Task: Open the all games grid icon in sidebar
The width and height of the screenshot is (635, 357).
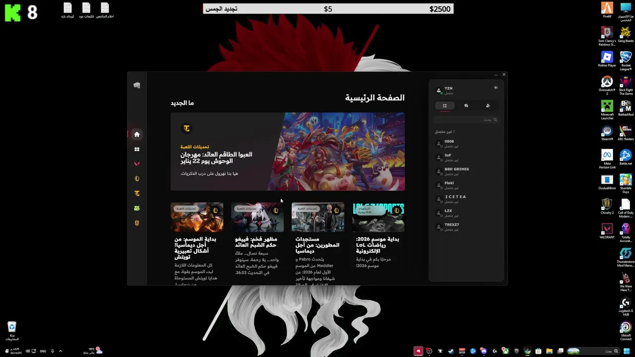Action: coord(137,149)
